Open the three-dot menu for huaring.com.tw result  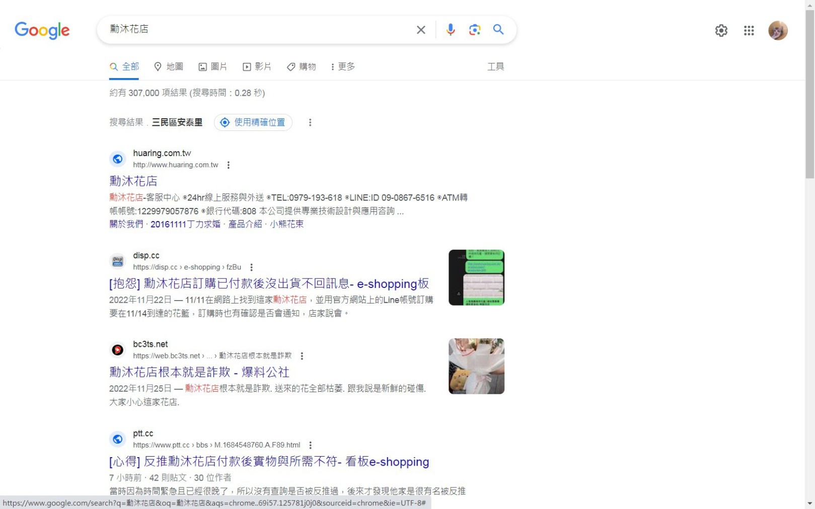229,165
